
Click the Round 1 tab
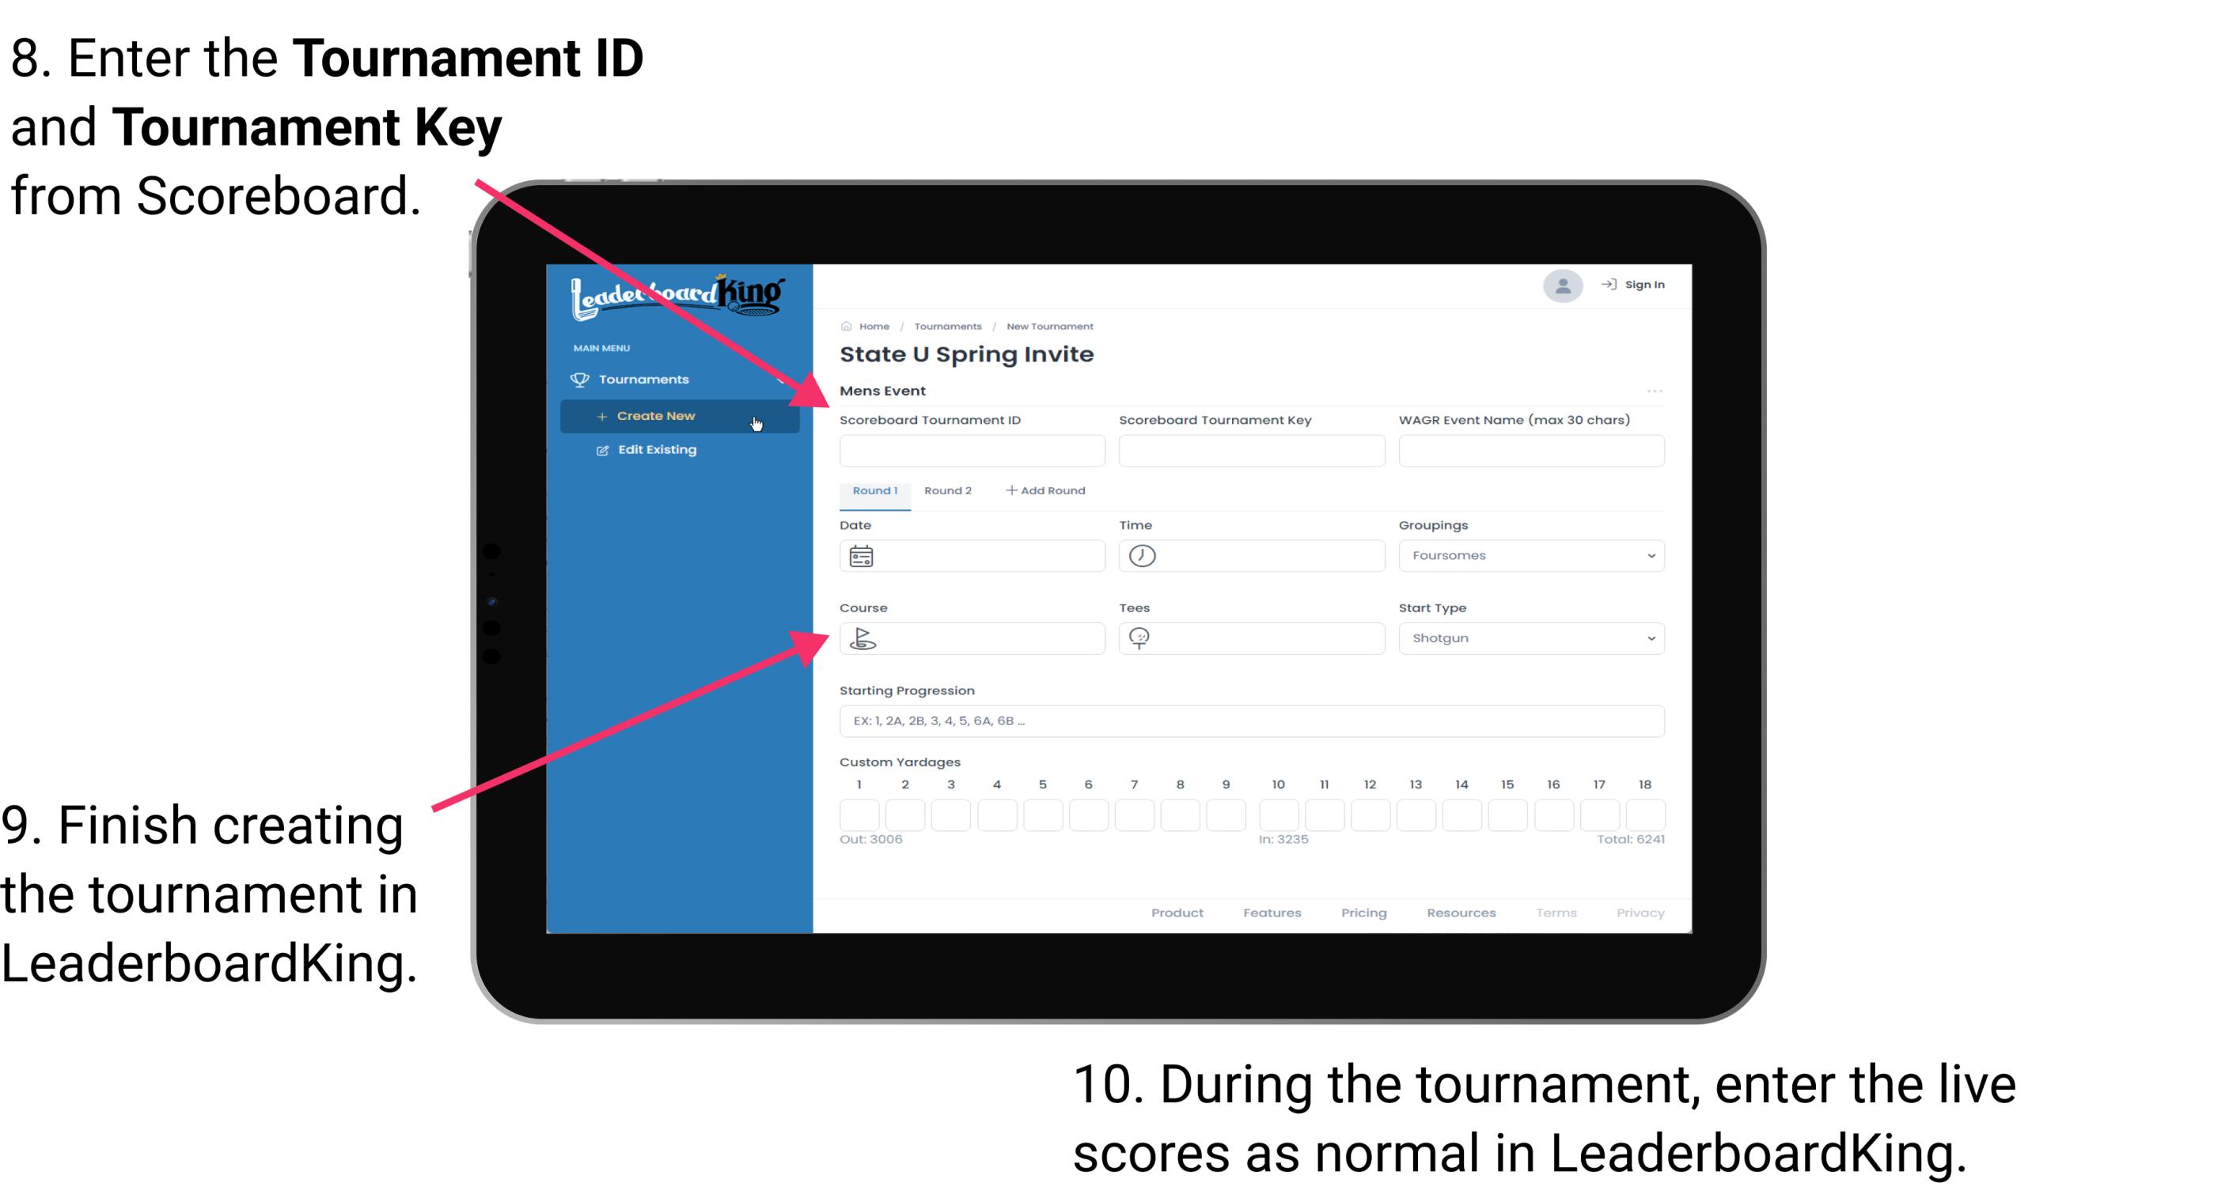874,489
